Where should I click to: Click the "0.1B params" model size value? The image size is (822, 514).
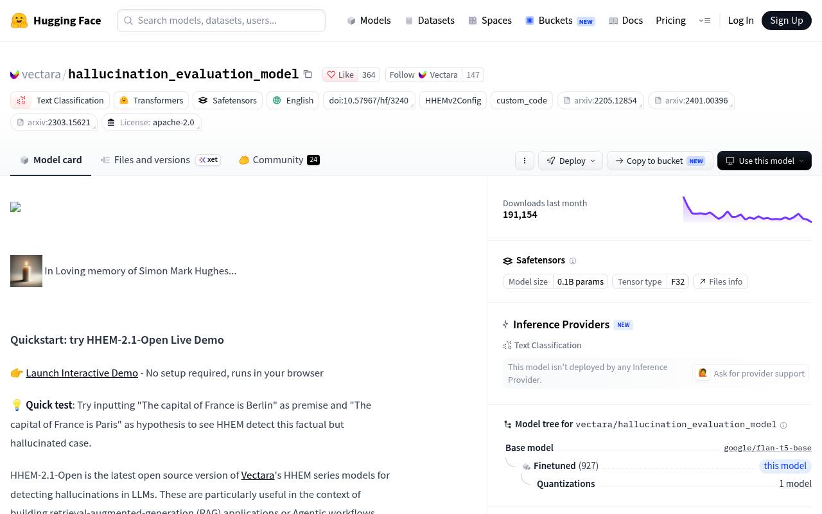581,281
